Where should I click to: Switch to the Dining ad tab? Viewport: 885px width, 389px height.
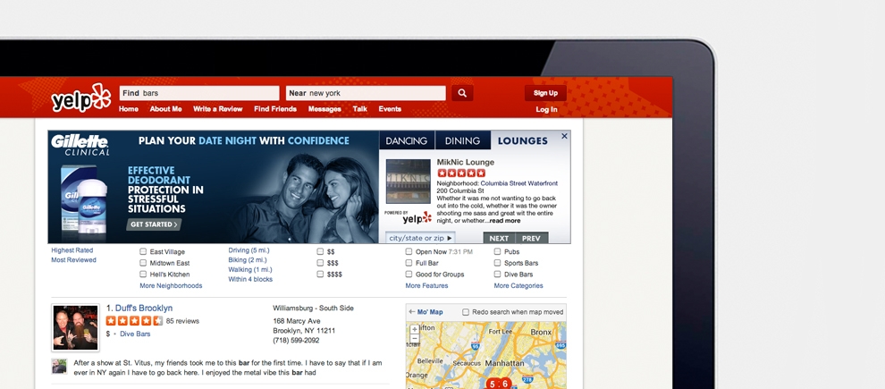(x=462, y=141)
